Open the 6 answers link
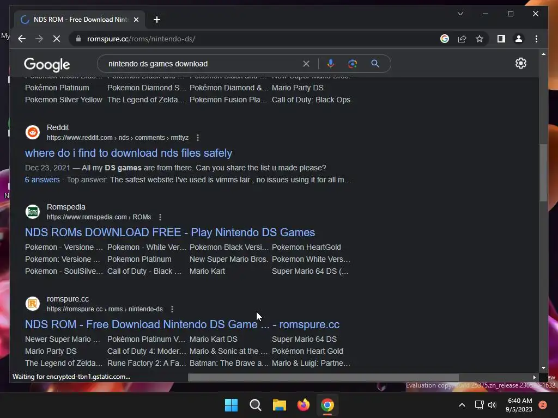Image resolution: width=558 pixels, height=418 pixels. pos(43,180)
